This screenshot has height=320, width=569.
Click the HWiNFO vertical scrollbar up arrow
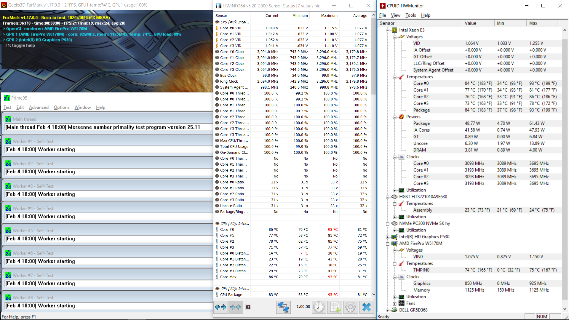tap(373, 15)
